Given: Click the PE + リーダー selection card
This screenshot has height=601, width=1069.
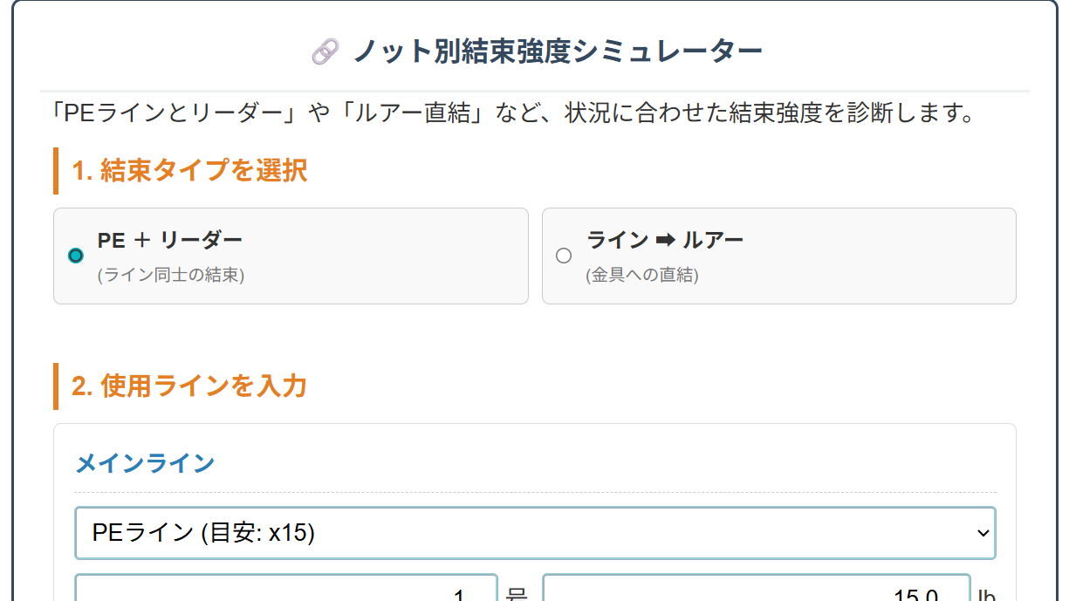Looking at the screenshot, I should point(291,256).
